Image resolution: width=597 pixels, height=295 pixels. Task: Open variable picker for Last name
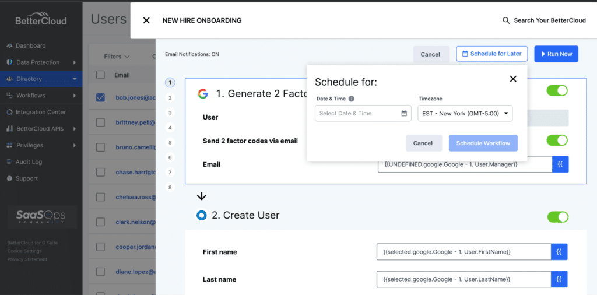[559, 279]
